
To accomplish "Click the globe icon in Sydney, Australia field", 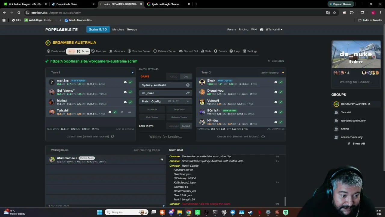I will click(x=188, y=85).
